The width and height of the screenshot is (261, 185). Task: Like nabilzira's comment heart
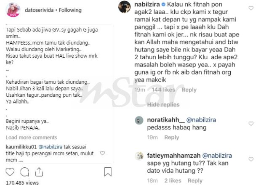251,8
